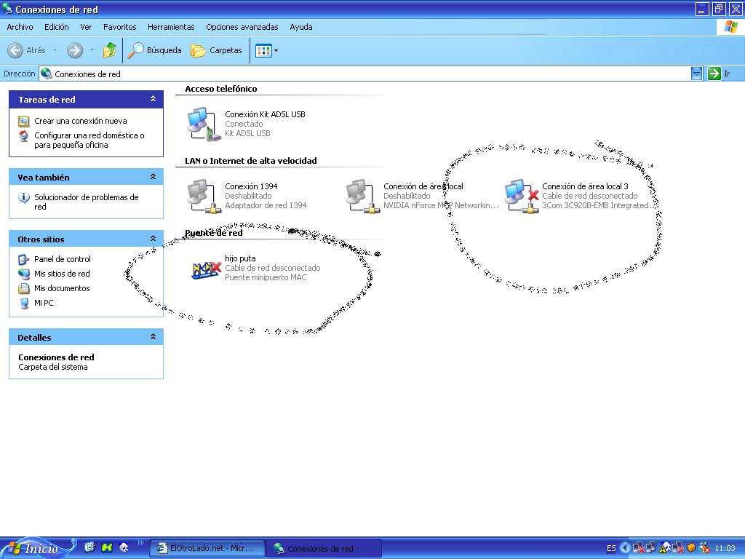Click Conexiones de red taskbar button

324,548
